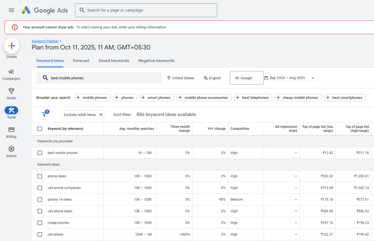The width and height of the screenshot is (374, 241).
Task: Open Goals trophy icon in sidebar
Action: [11, 91]
